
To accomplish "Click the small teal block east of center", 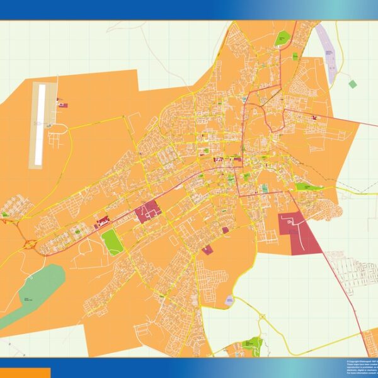I will pyautogui.click(x=265, y=188).
